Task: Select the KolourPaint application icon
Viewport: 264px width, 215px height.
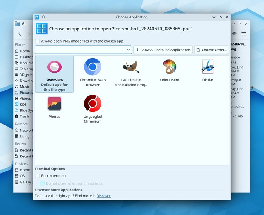Action: point(169,67)
